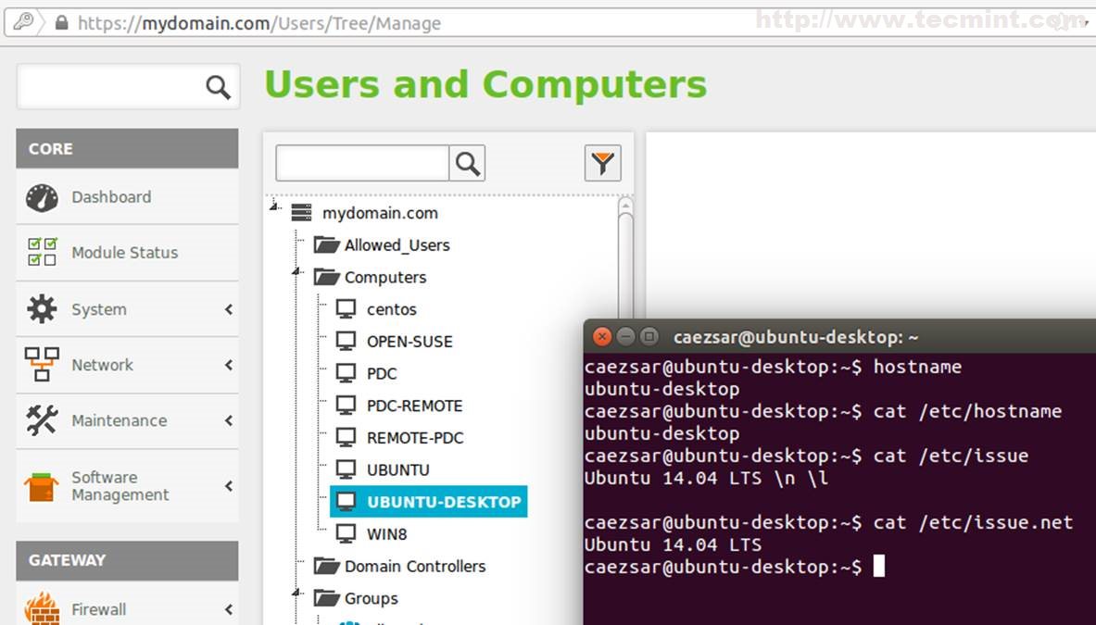Viewport: 1096px width, 625px height.
Task: Select the WIN8 computer in tree
Action: click(x=386, y=534)
